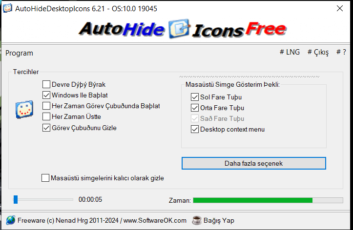
Task: Open the Program menu
Action: point(19,53)
